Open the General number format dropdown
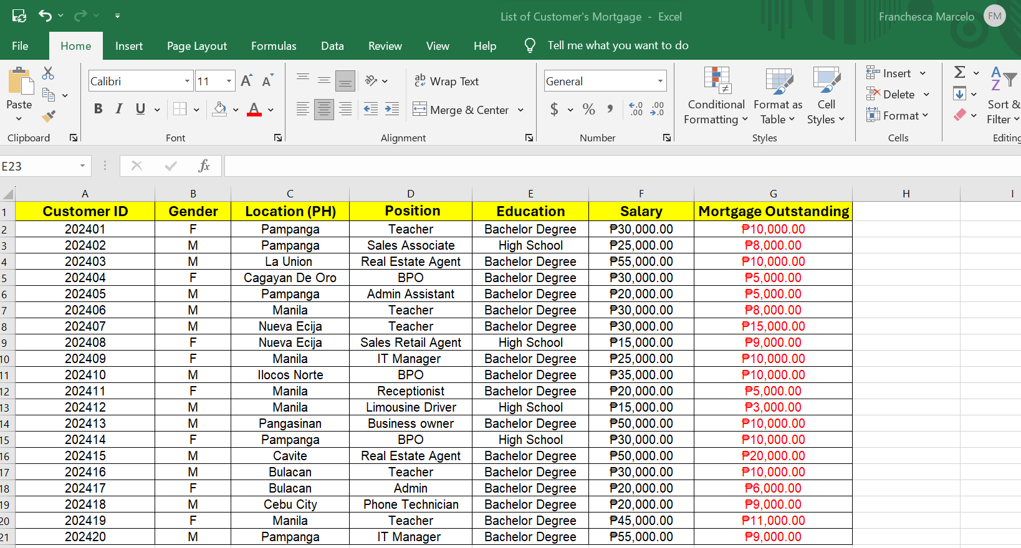 point(660,81)
